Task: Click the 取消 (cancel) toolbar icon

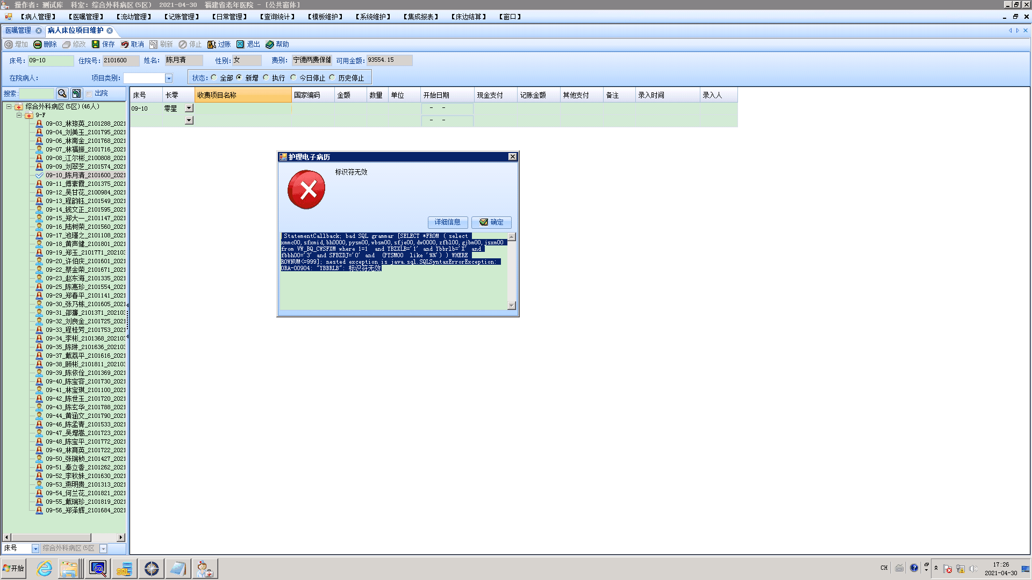Action: 125,45
